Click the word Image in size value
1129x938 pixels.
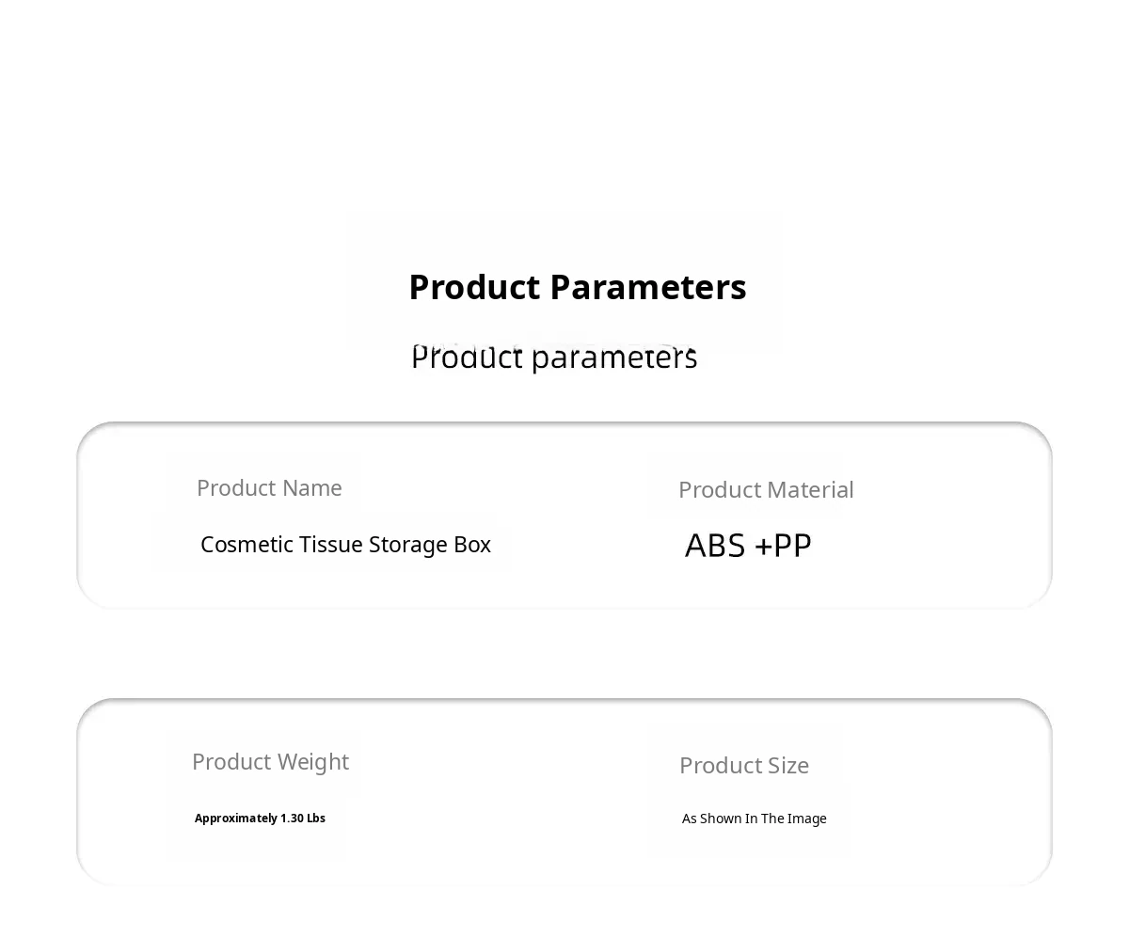(x=807, y=819)
